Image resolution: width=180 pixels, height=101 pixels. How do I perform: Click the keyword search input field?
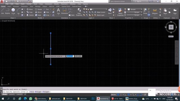coord(120,1)
